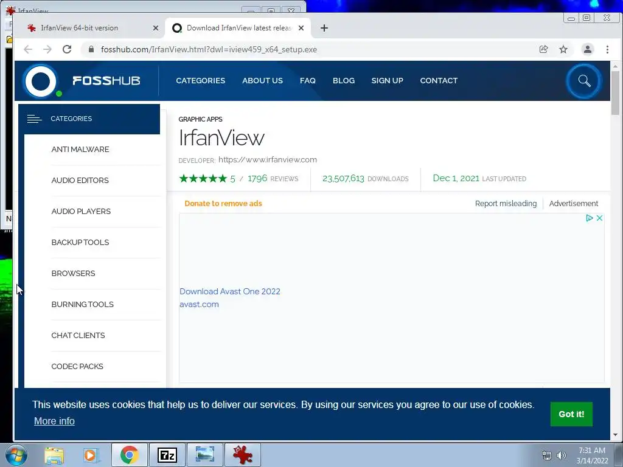Open FossHub search magnifier
Viewport: 623px width, 467px height.
583,81
